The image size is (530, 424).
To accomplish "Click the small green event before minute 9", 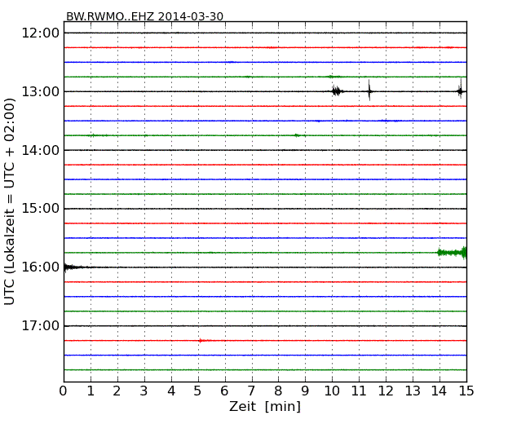I will point(297,135).
